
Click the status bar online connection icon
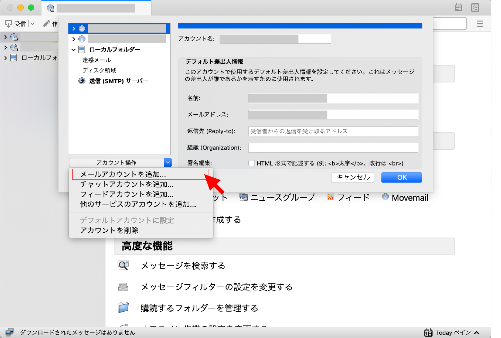[x=10, y=332]
